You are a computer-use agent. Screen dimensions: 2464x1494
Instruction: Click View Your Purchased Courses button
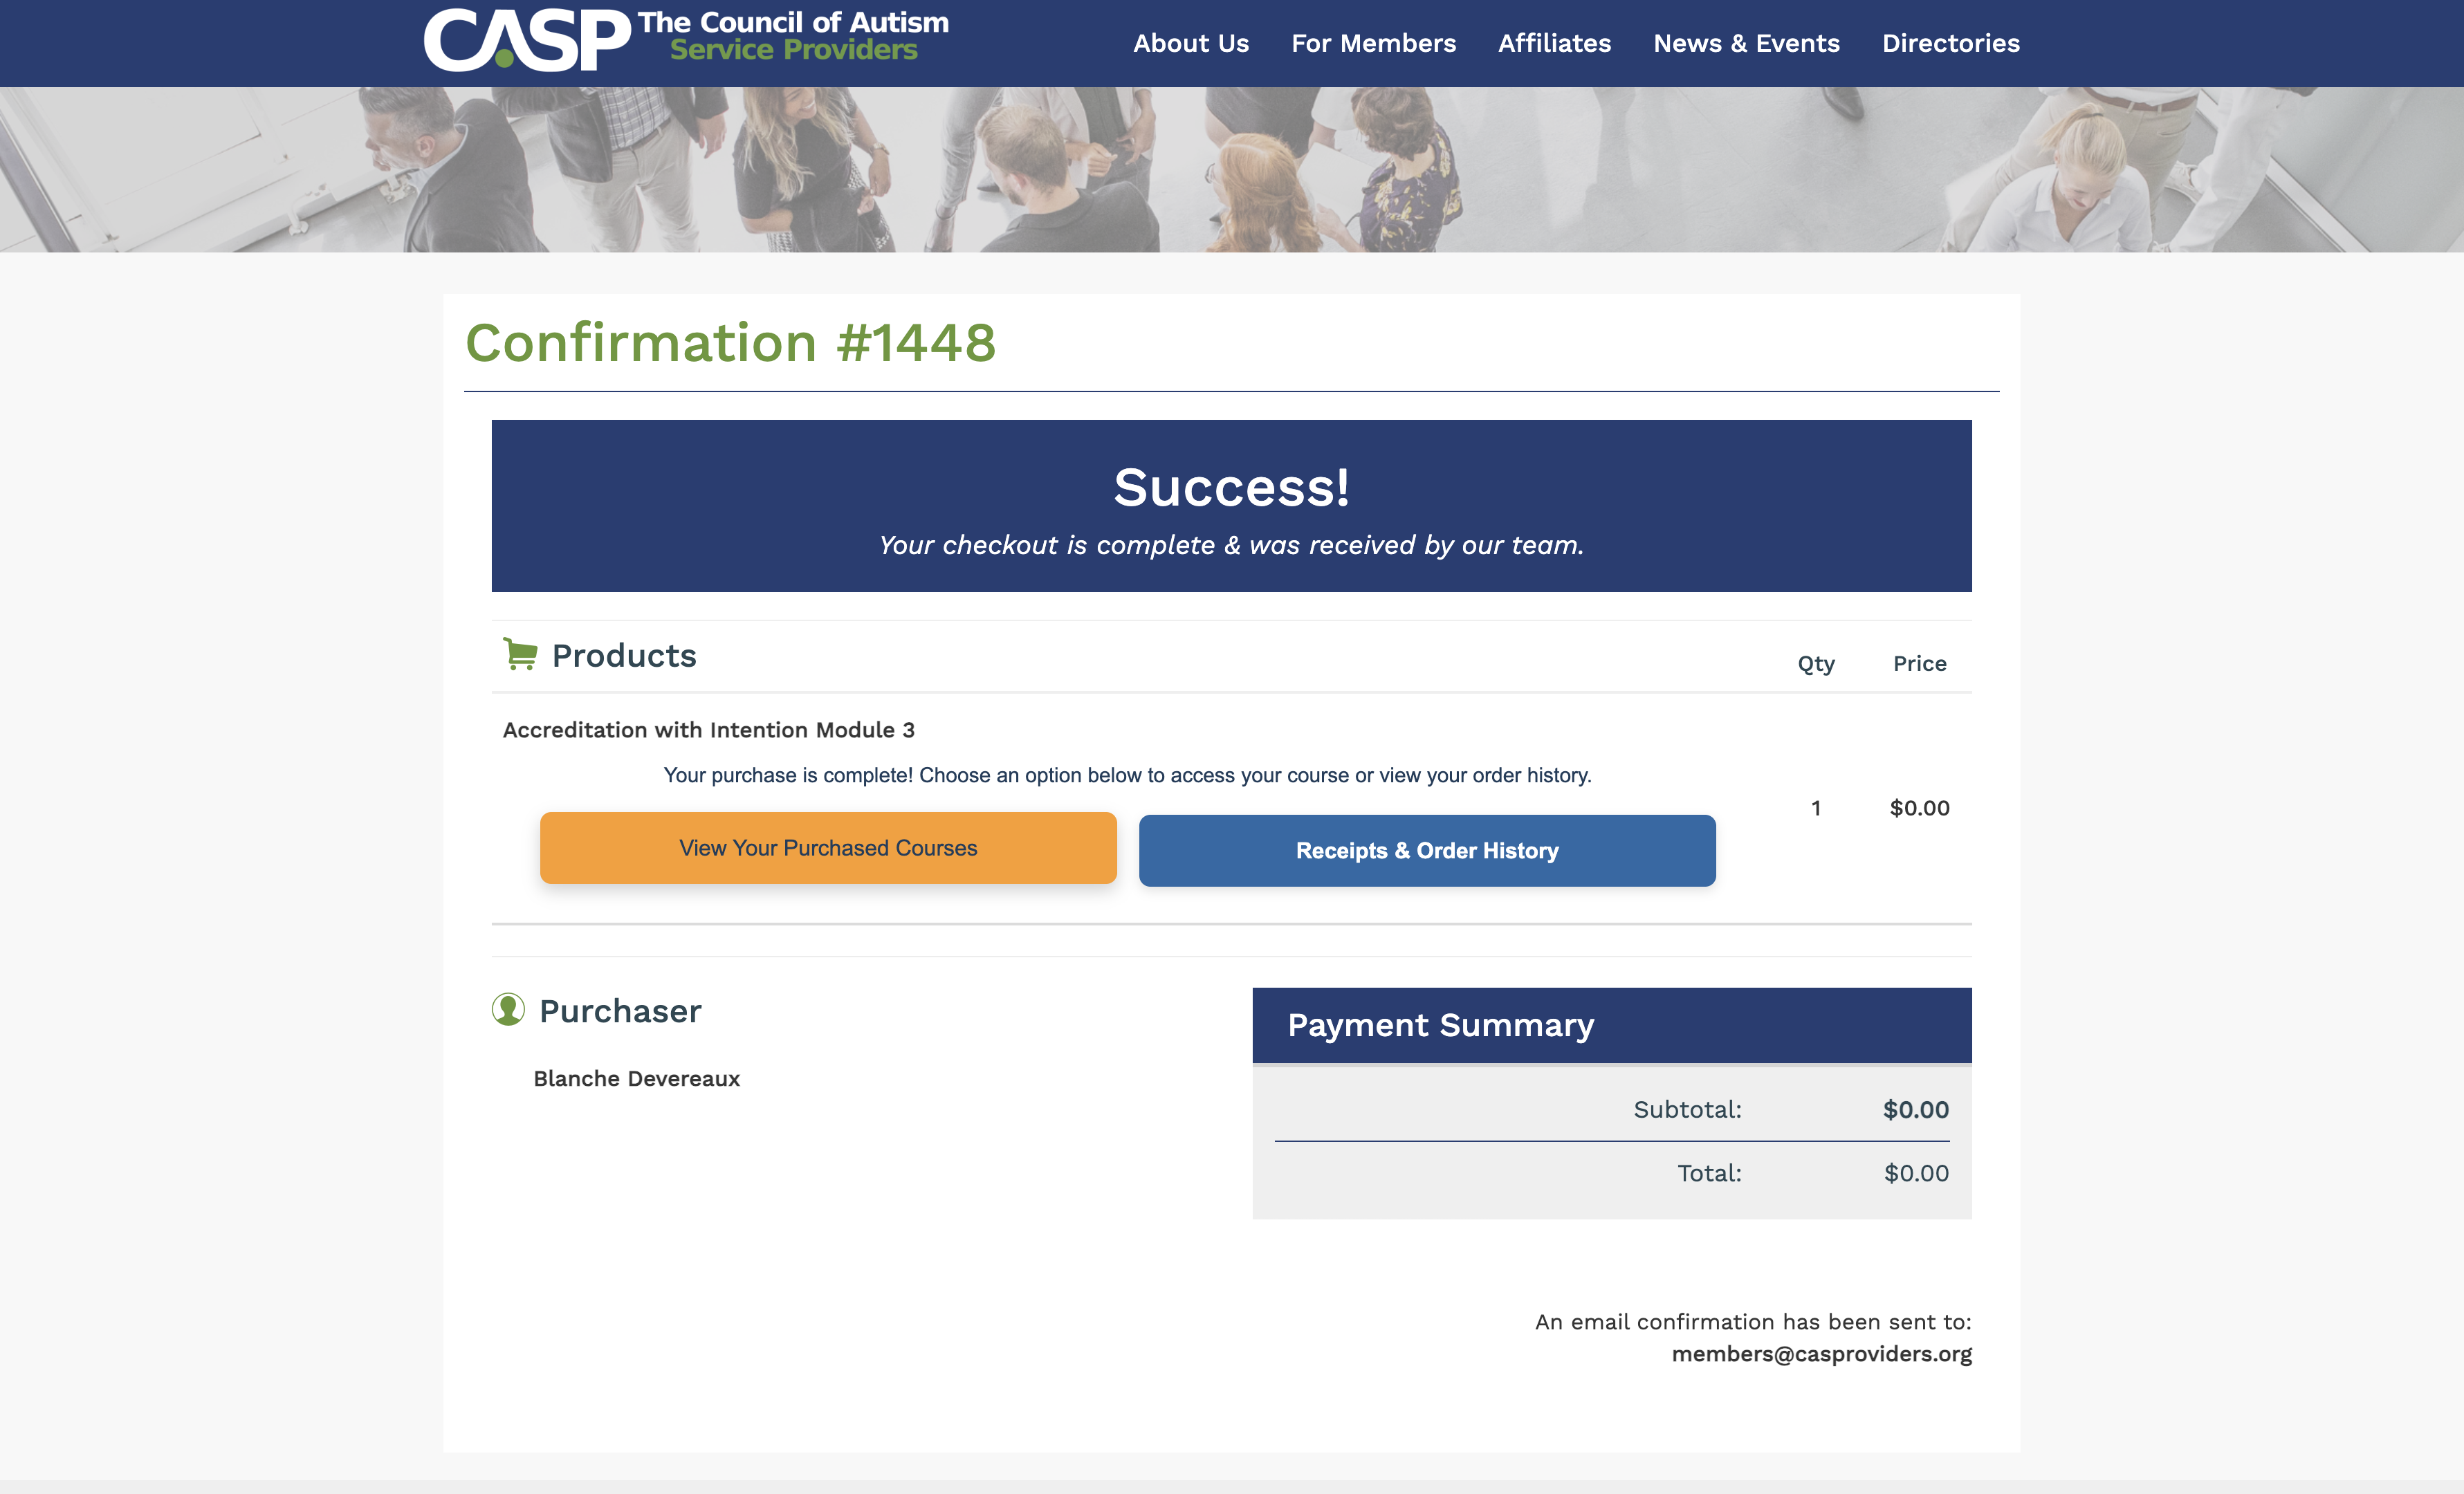click(828, 847)
